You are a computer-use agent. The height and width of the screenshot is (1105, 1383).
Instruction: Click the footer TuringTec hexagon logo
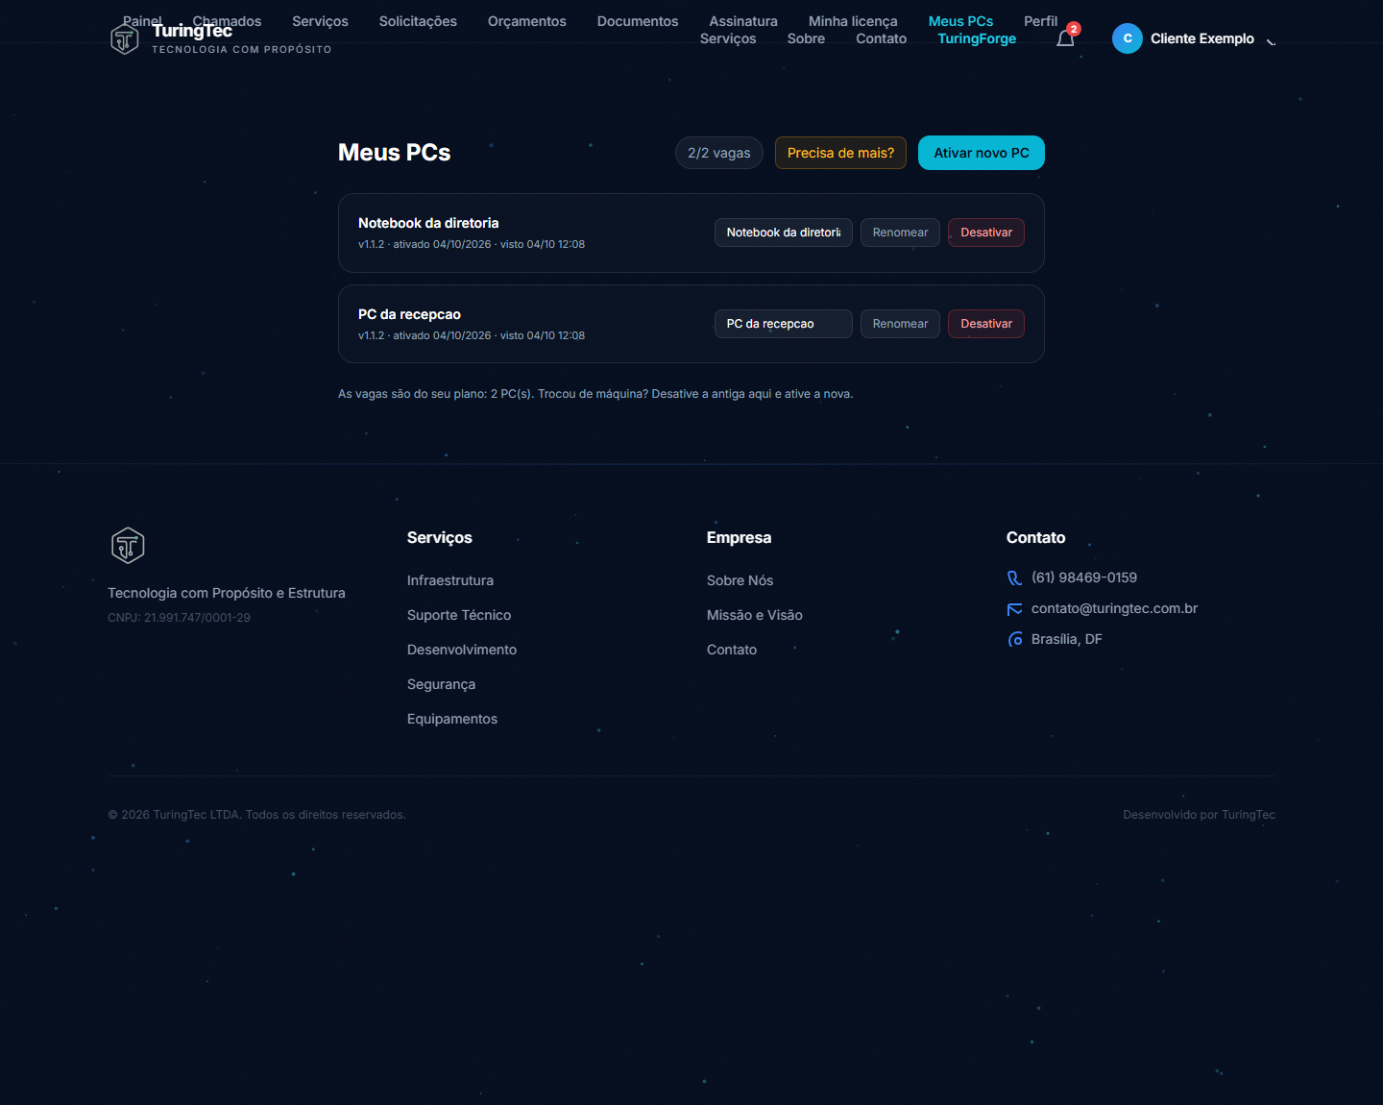coord(128,546)
